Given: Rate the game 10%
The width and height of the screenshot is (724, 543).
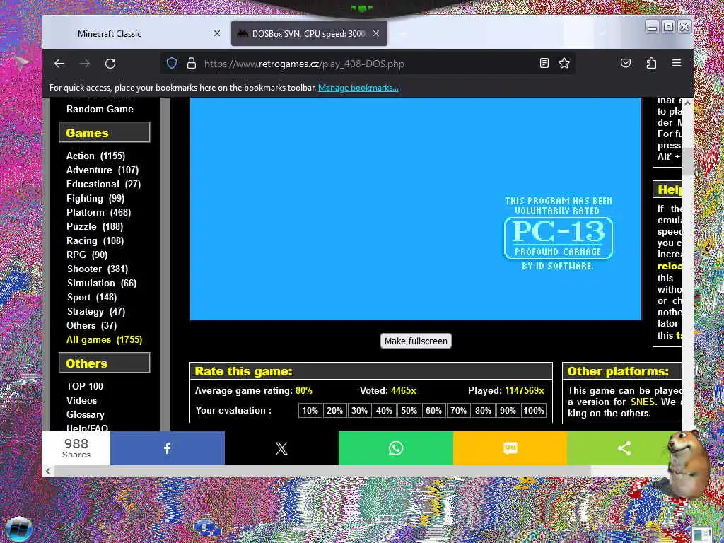Looking at the screenshot, I should tap(310, 411).
